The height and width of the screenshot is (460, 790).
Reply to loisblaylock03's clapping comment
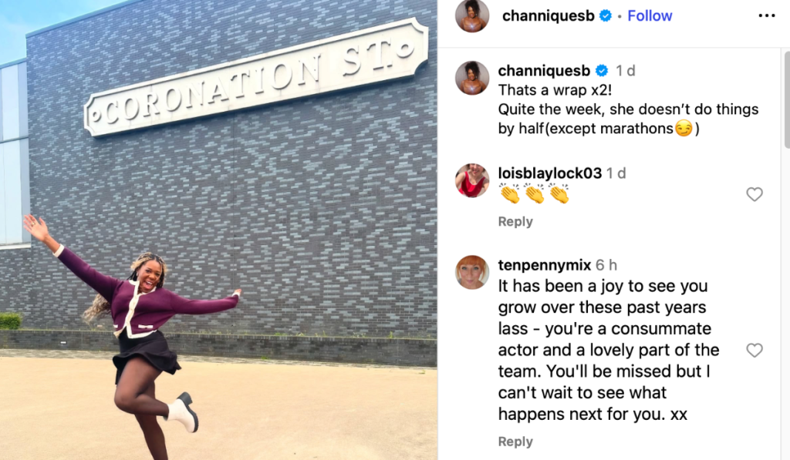(x=515, y=221)
